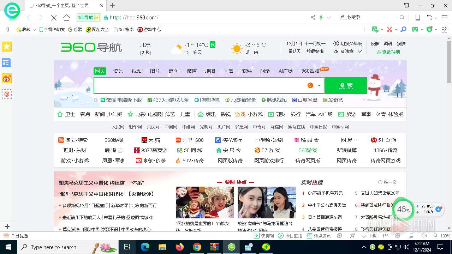The image size is (452, 254).
Task: Click the 今日直播 status bar item
Action: coord(290,236)
